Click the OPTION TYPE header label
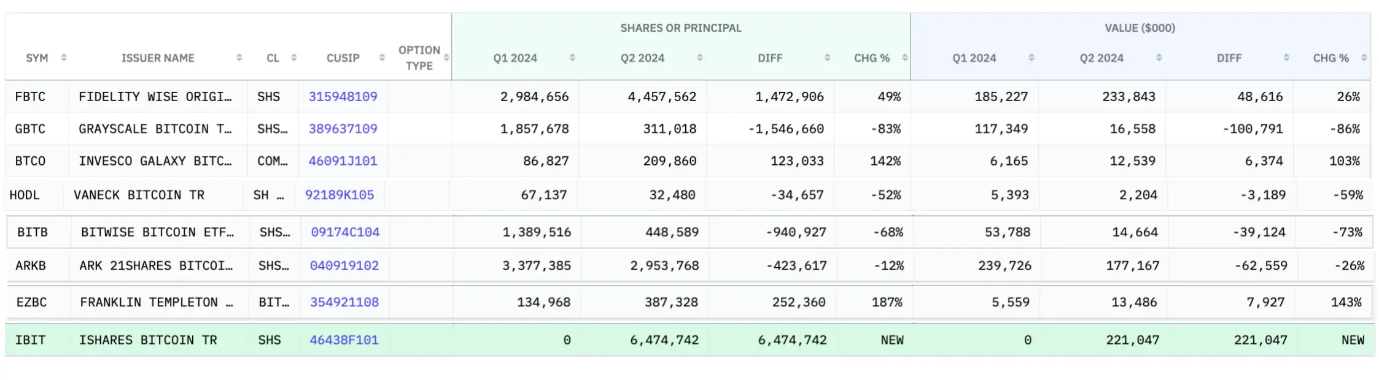The width and height of the screenshot is (1379, 380). tap(419, 58)
